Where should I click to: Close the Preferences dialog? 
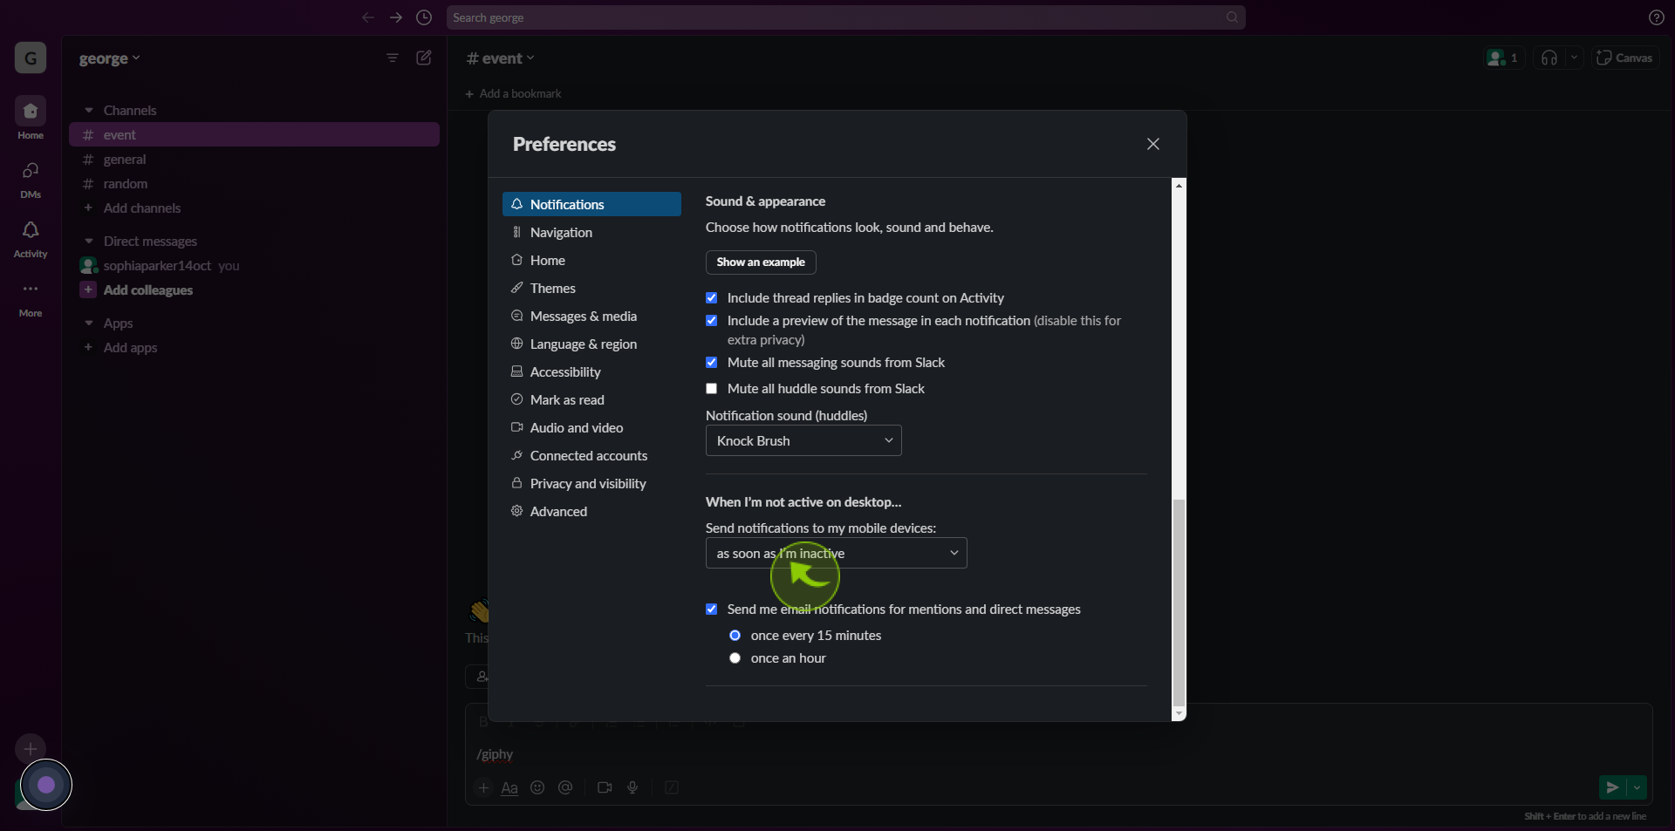point(1153,144)
